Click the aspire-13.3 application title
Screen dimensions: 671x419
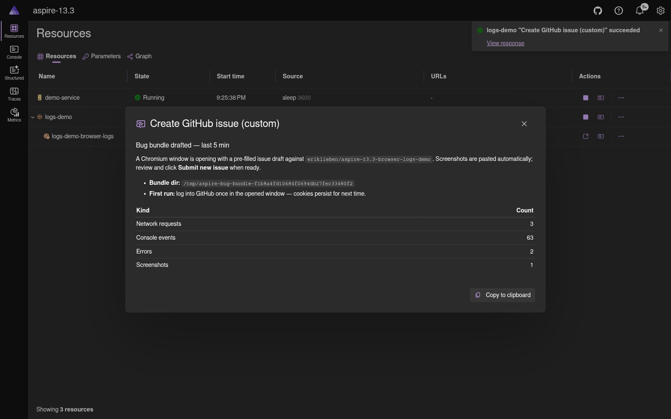click(x=54, y=10)
